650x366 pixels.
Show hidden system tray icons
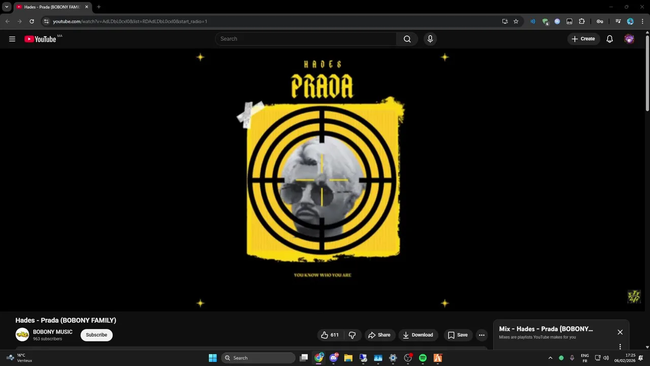click(x=550, y=358)
